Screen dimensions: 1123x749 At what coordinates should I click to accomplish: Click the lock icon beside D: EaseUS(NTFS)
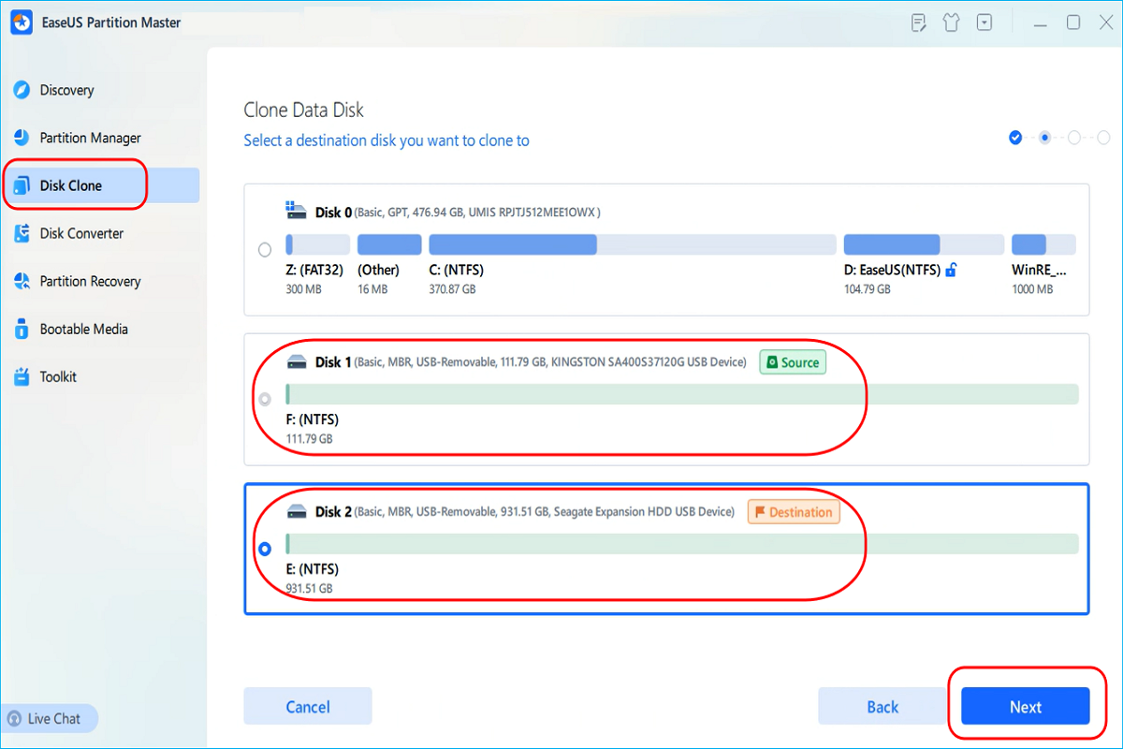pyautogui.click(x=951, y=270)
